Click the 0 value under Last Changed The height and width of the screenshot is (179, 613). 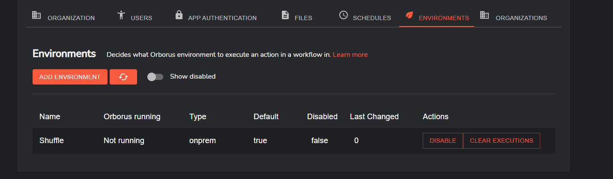pyautogui.click(x=356, y=141)
